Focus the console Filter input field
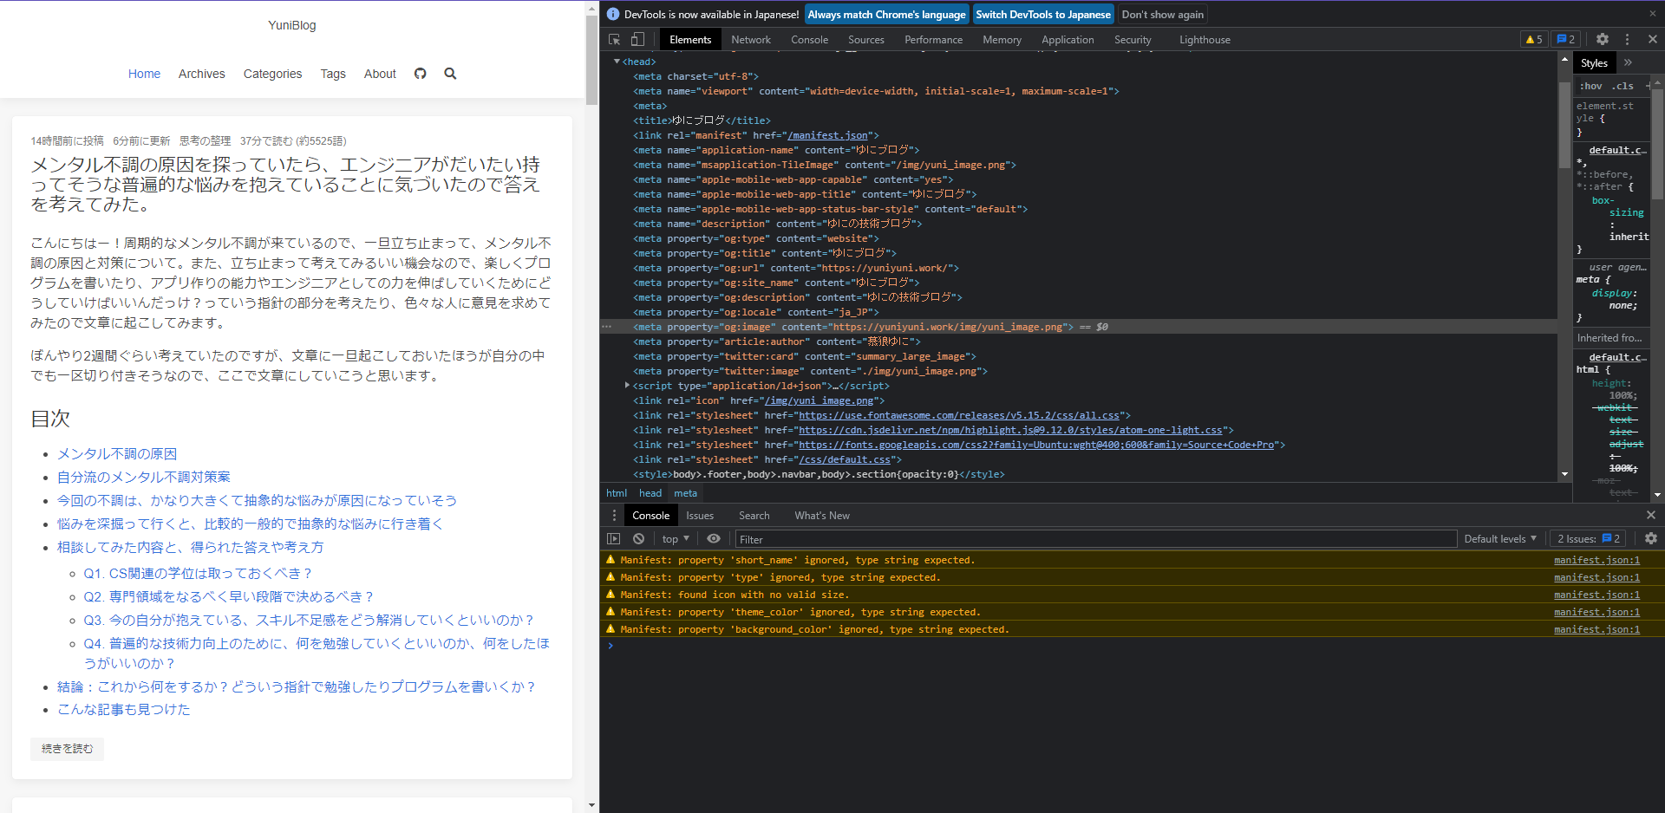Image resolution: width=1665 pixels, height=813 pixels. click(1095, 539)
